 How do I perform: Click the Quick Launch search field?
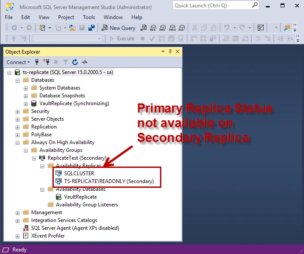tap(216, 6)
